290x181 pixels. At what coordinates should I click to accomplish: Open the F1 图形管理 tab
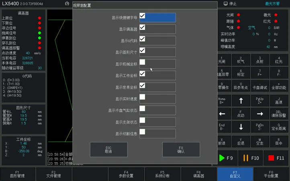17,174
